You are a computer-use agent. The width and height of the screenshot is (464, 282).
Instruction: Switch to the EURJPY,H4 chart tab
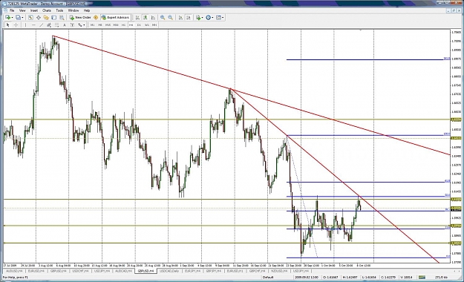pos(192,271)
